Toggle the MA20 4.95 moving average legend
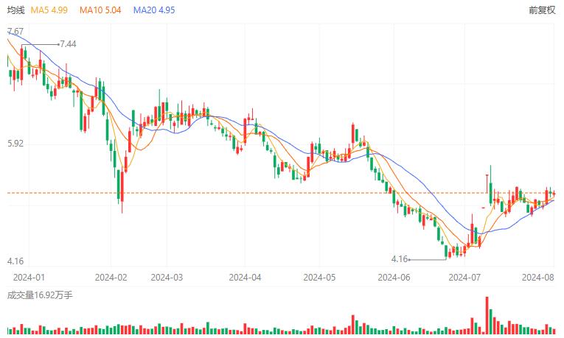Viewport: 564px width, 338px height. [153, 11]
